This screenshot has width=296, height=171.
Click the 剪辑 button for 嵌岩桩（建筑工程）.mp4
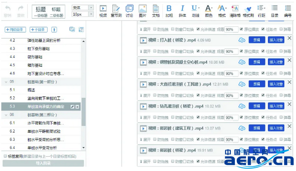click(x=257, y=128)
